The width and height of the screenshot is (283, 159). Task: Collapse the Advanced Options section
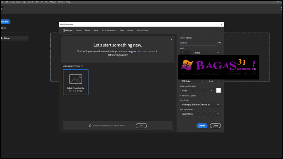(188, 96)
